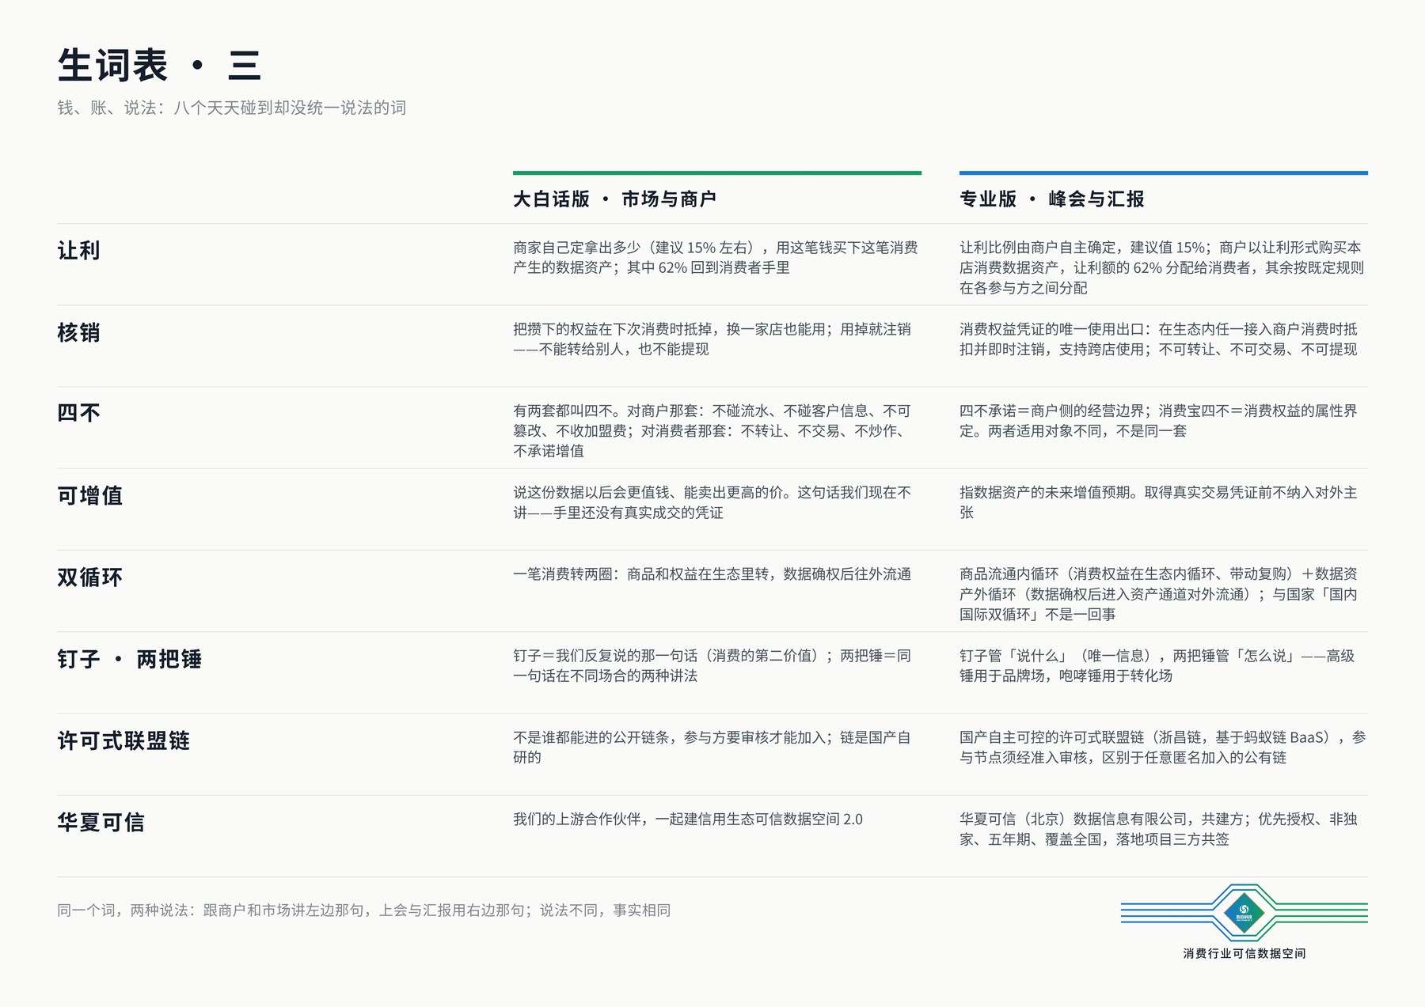Select the term 核销
1425x1007 pixels.
point(78,333)
